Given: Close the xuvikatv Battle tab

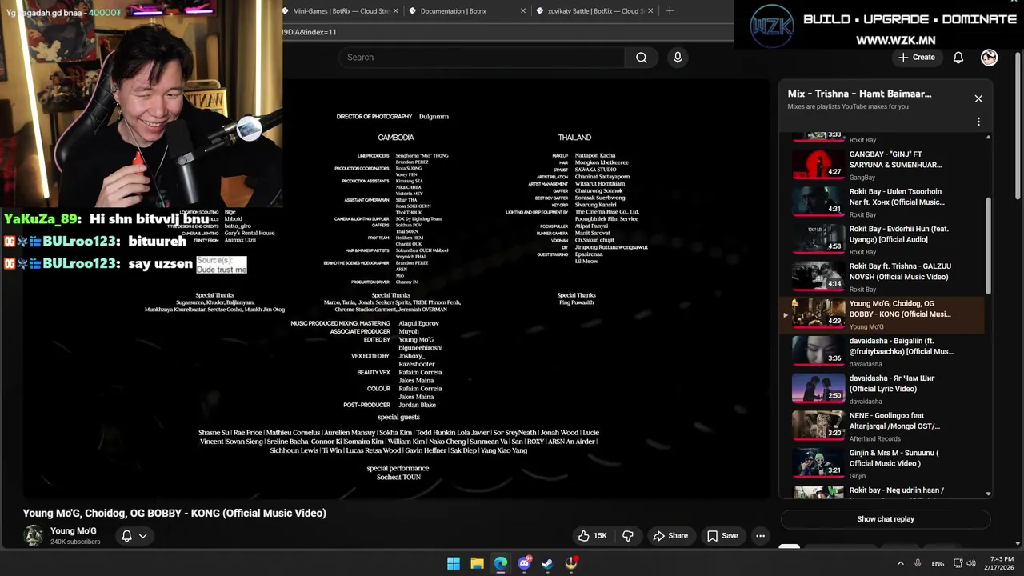Looking at the screenshot, I should 650,11.
